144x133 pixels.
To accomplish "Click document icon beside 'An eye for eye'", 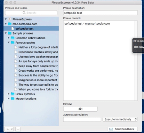I will (16, 61).
